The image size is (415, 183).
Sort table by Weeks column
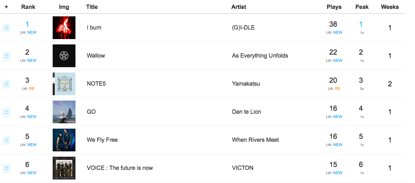(x=390, y=7)
